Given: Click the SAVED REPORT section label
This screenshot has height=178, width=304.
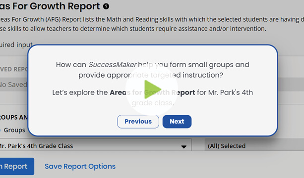Looking at the screenshot, I should [14, 69].
